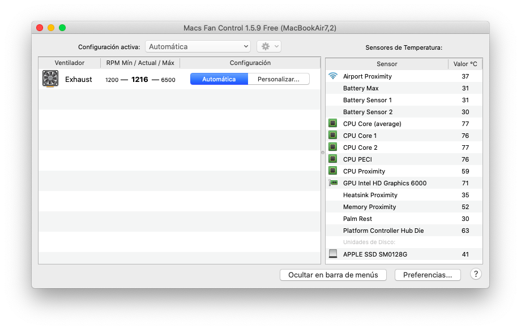Open the Configuración activa dropdown
Image resolution: width=521 pixels, height=330 pixels.
(x=198, y=46)
